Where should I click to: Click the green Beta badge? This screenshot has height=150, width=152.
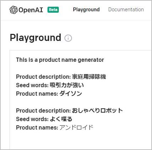(x=53, y=10)
